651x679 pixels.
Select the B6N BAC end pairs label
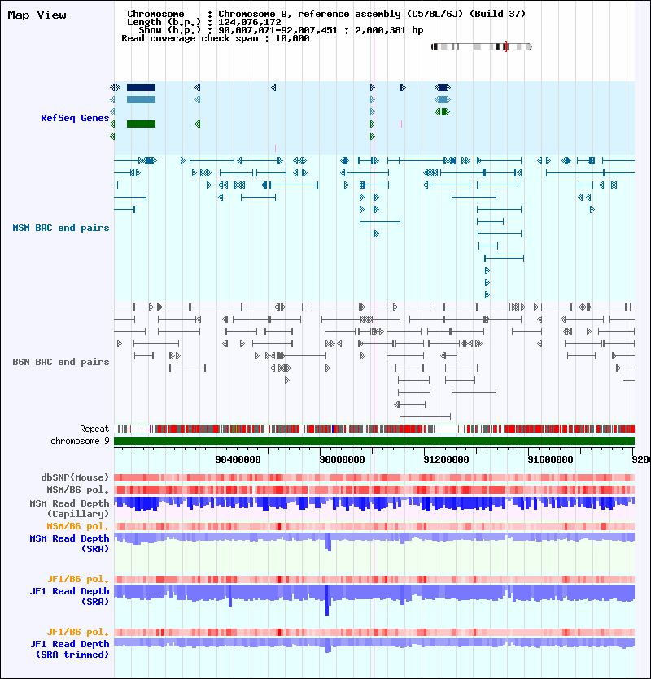61,362
